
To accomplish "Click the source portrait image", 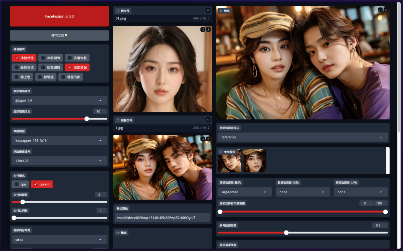I will (x=162, y=69).
